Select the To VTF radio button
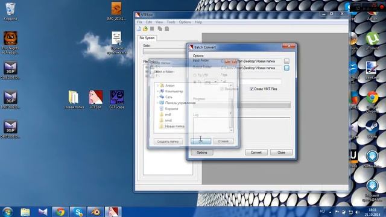The height and width of the screenshot is (217, 386). (x=195, y=75)
